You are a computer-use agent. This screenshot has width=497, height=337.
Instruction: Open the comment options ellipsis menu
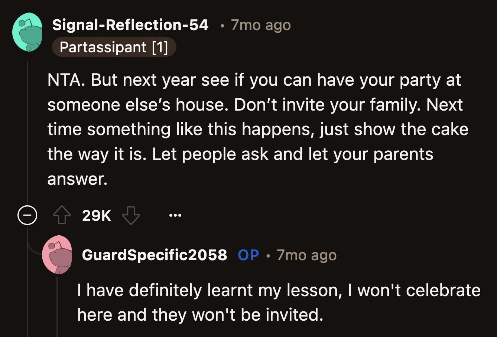175,215
